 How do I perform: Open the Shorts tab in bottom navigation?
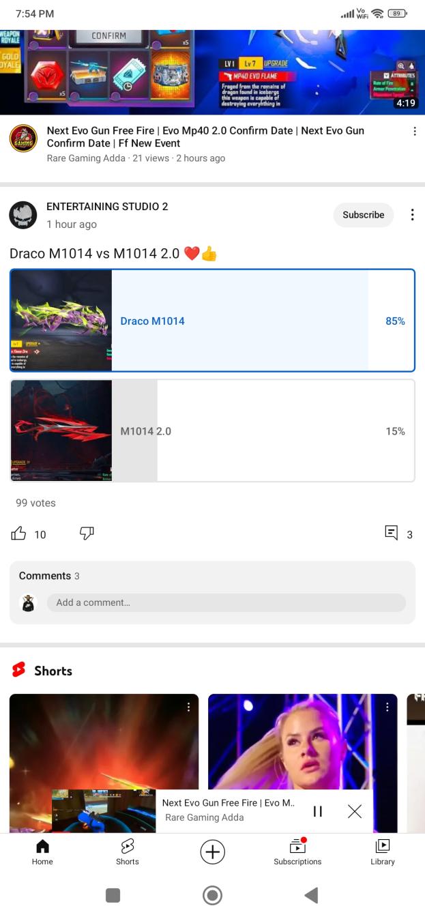coord(127,852)
